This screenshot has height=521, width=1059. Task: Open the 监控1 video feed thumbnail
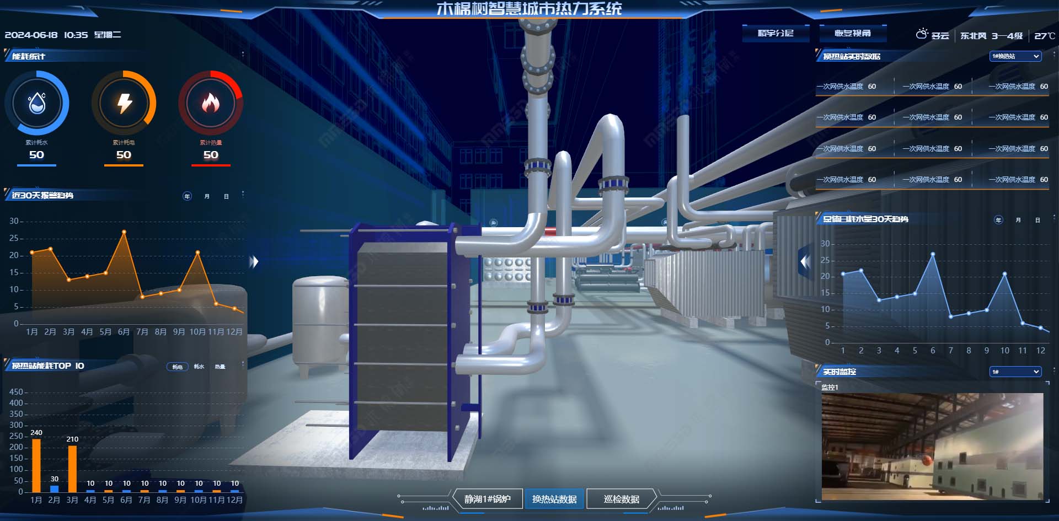pos(932,446)
